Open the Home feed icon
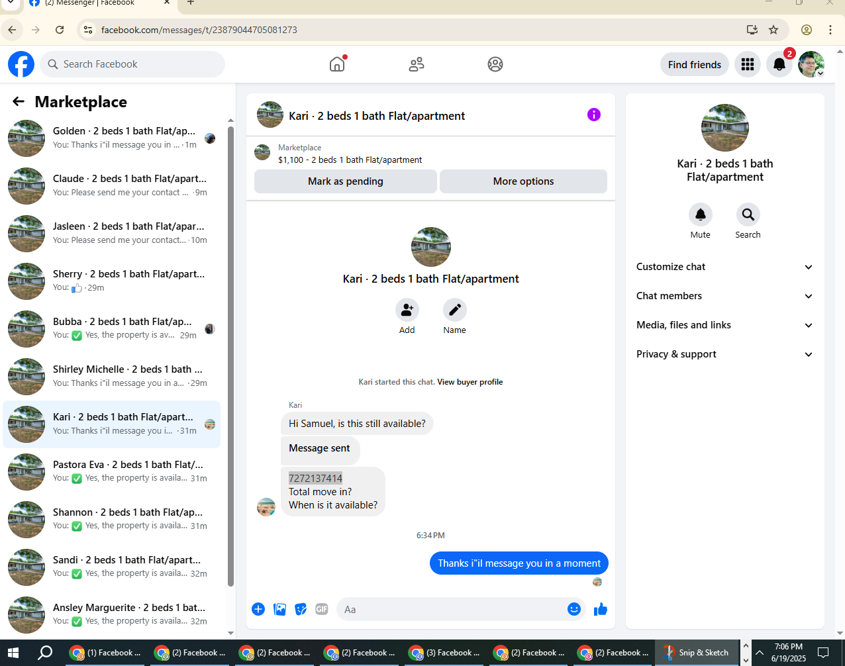Image resolution: width=845 pixels, height=666 pixels. point(337,64)
